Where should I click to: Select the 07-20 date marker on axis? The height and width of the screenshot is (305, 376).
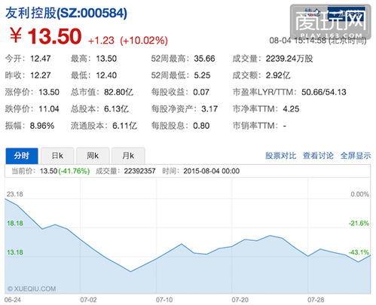240,300
